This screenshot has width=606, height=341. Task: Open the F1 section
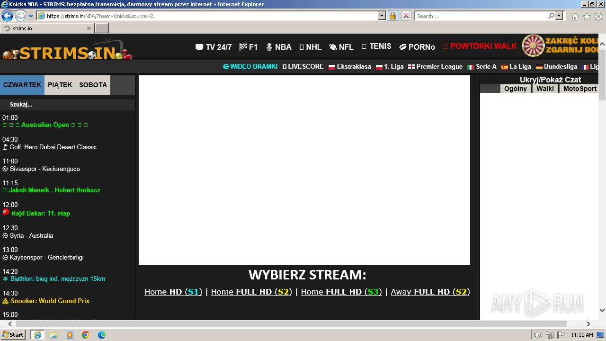click(249, 47)
